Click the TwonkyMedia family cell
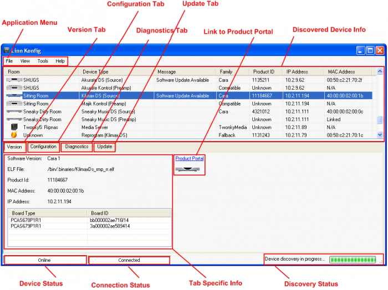 (233, 127)
